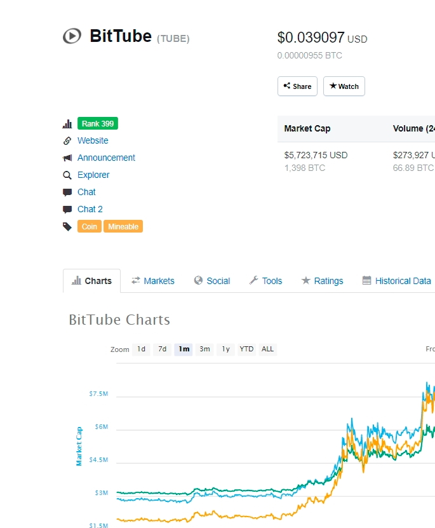The height and width of the screenshot is (528, 435).
Task: Click the Chat speech bubble icon
Action: pos(67,193)
